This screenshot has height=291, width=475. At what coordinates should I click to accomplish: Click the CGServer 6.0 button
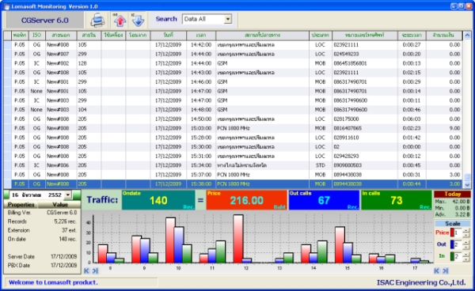click(x=44, y=21)
